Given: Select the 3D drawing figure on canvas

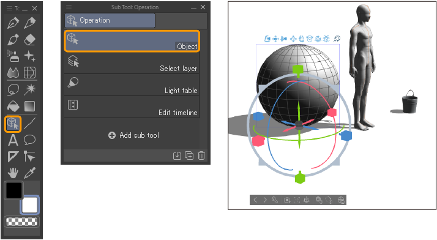Looking at the screenshot, I should click(x=362, y=67).
